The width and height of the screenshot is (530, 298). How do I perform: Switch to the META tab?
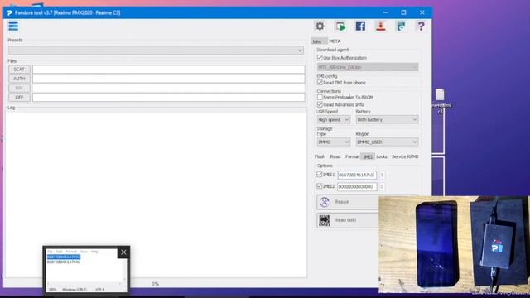point(335,41)
